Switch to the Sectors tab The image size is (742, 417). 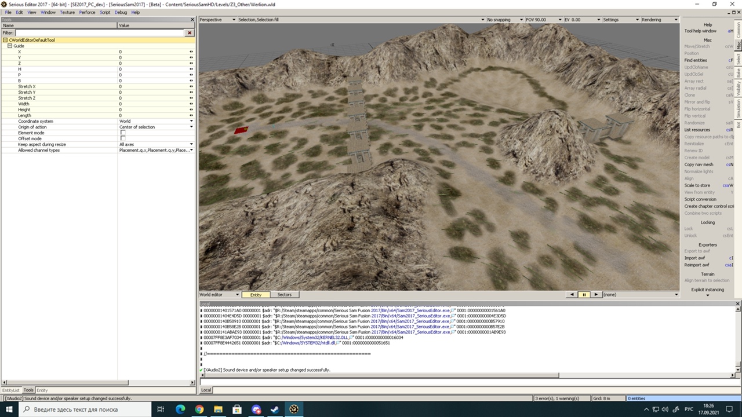[284, 295]
